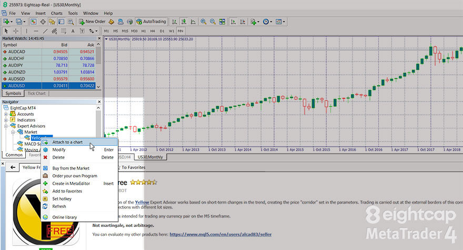The height and width of the screenshot is (250, 463).
Task: Open the Strategy Tester magnifier icon
Action: point(71,22)
